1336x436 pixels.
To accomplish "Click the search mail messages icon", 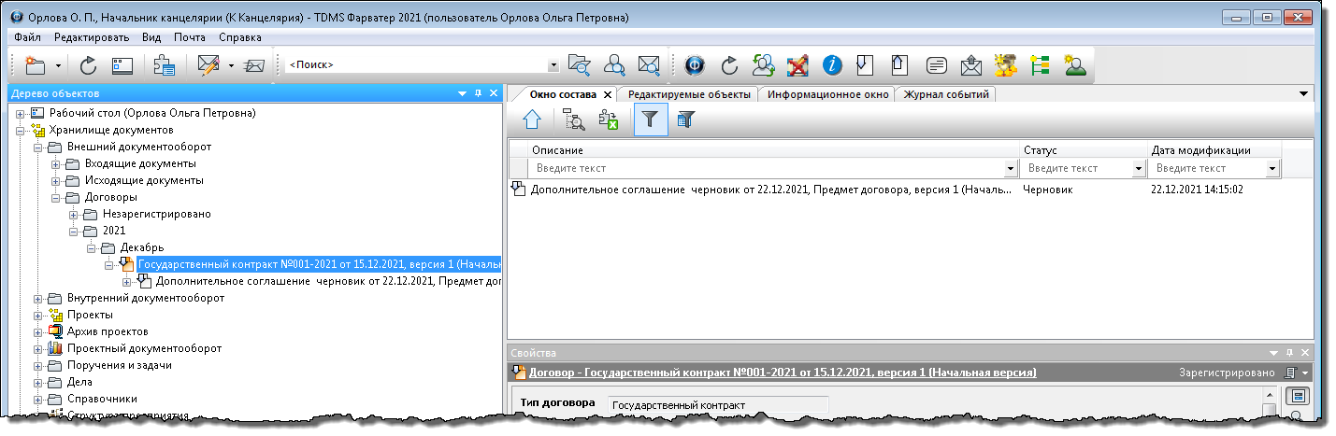I will 649,65.
